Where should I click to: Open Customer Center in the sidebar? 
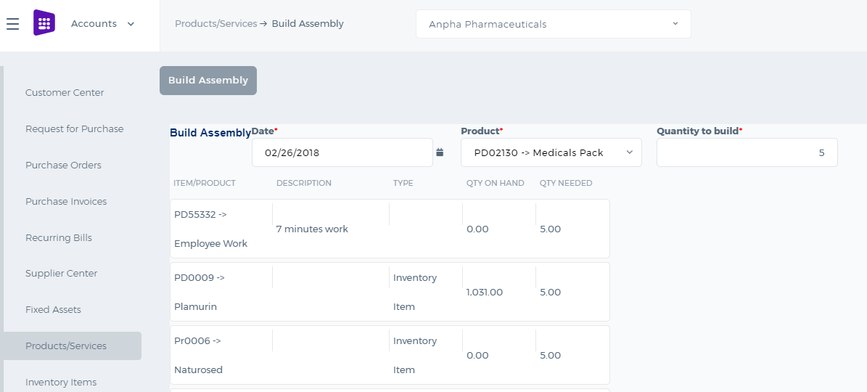(x=65, y=93)
